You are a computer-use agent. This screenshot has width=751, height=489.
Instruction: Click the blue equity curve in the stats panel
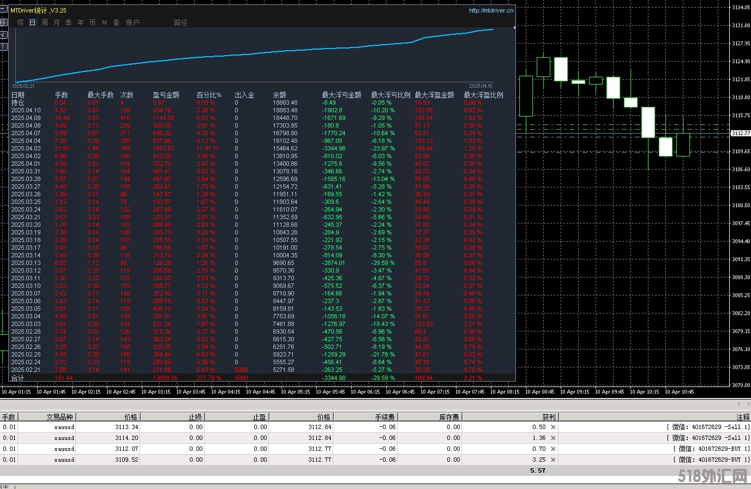coord(255,55)
